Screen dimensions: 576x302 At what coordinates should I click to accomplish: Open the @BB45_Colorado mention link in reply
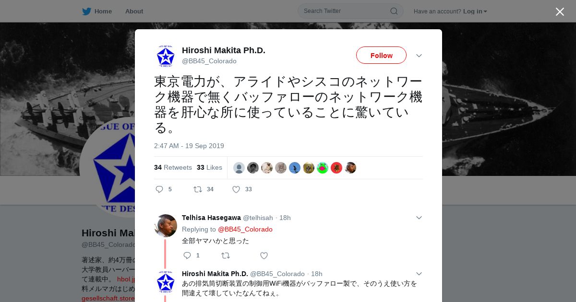point(245,229)
